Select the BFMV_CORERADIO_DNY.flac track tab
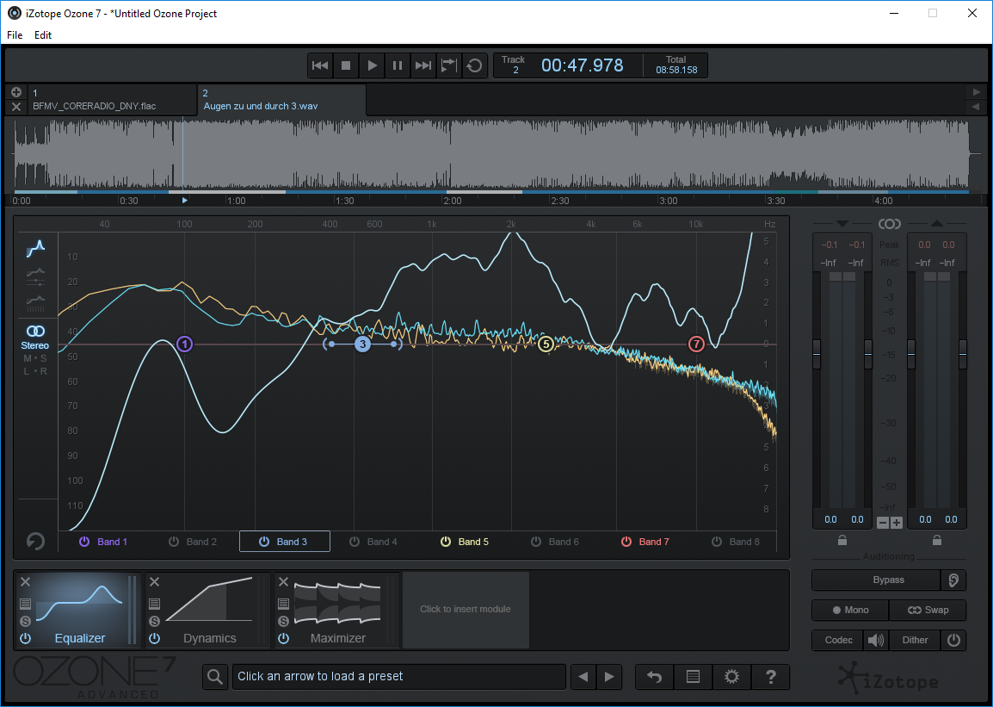 click(x=112, y=100)
